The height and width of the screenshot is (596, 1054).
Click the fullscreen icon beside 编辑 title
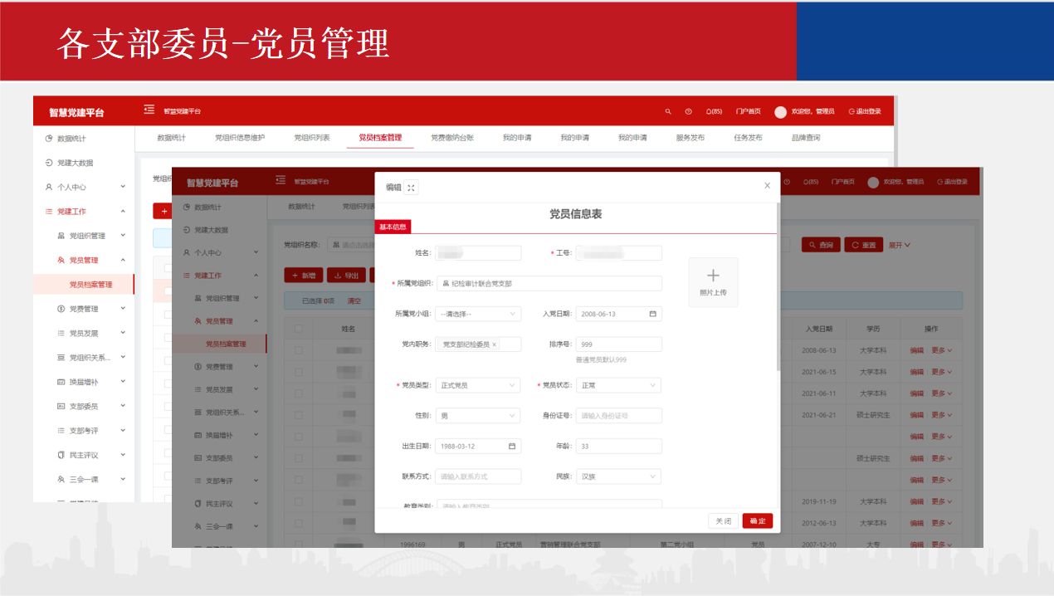click(x=411, y=188)
